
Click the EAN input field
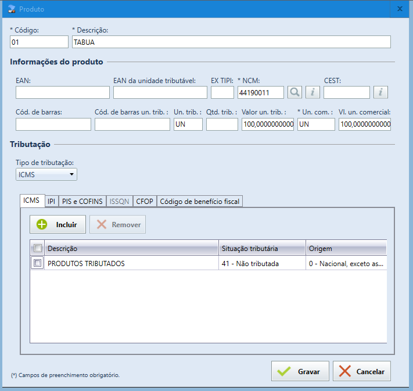tap(63, 92)
